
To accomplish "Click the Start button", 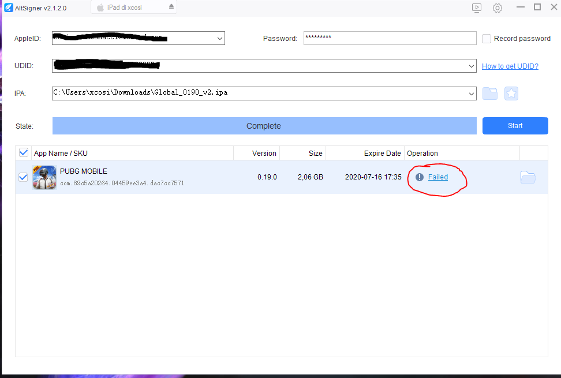I will pyautogui.click(x=515, y=126).
